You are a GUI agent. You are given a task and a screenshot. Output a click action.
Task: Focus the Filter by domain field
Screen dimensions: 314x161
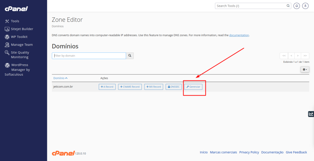tap(89, 56)
